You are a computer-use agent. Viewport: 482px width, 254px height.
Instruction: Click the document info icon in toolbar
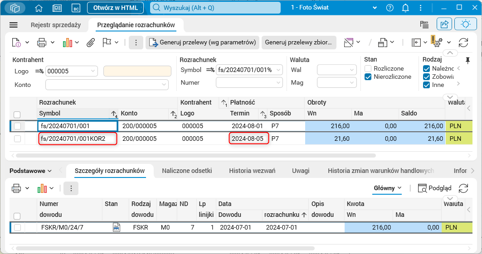[16, 43]
